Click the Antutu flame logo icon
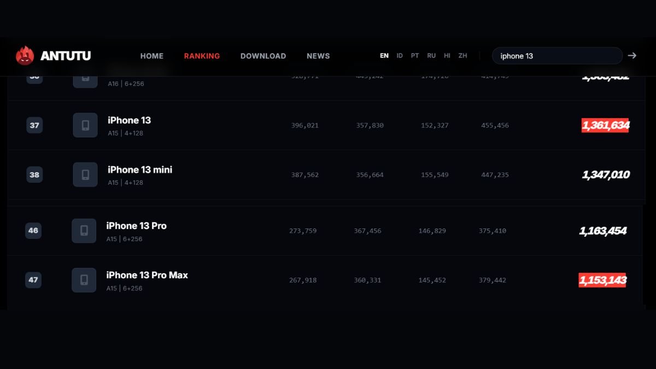This screenshot has width=656, height=369. pos(25,56)
